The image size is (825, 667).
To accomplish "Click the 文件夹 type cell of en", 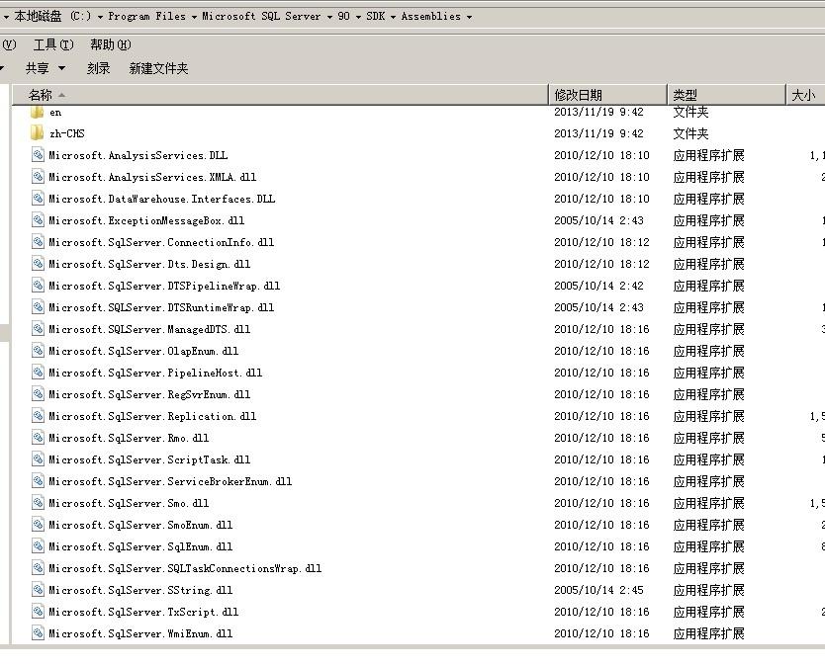I will pyautogui.click(x=690, y=112).
